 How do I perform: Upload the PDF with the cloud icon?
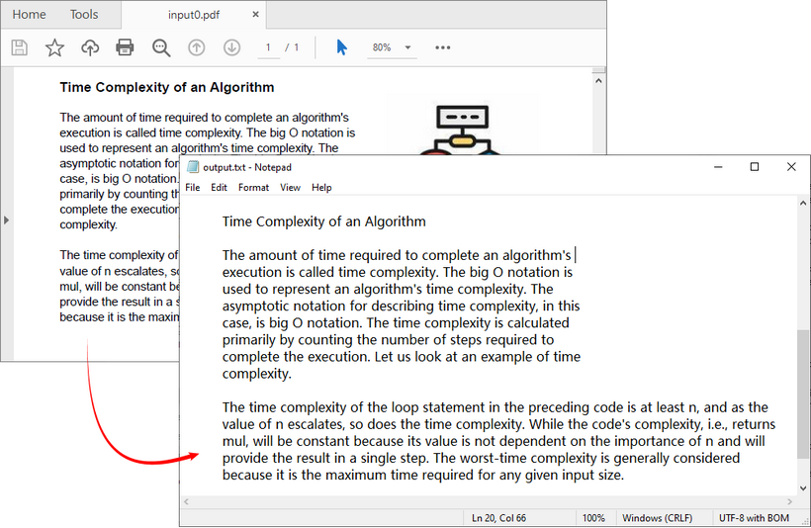[90, 47]
